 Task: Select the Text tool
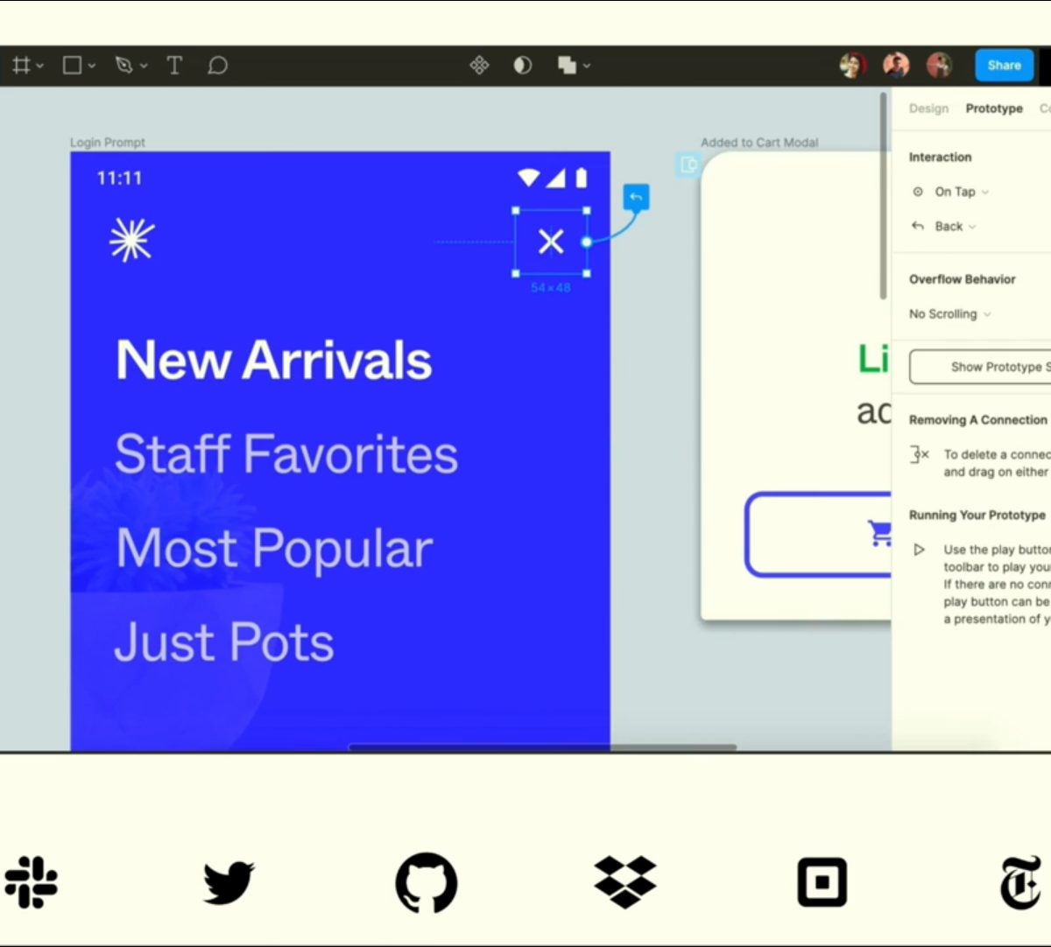(x=174, y=66)
